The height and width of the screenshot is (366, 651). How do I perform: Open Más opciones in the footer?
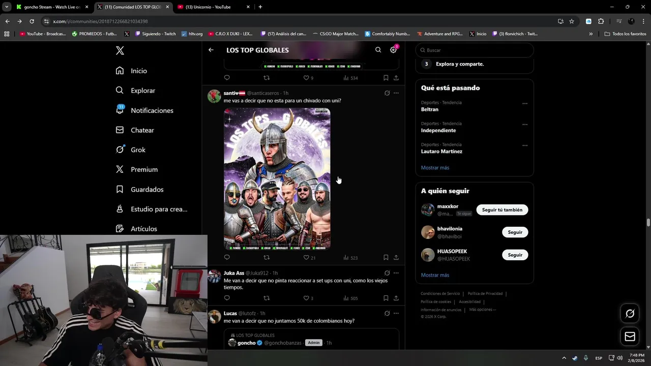(x=482, y=310)
